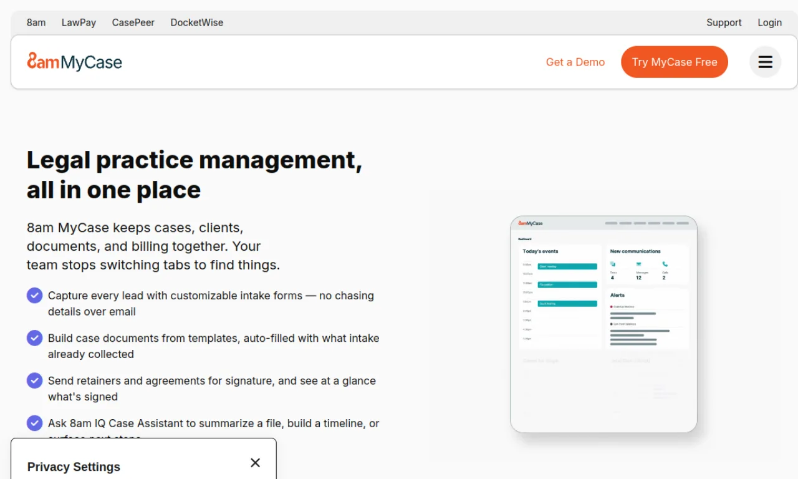The image size is (798, 479).
Task: Click the 'Legal practice management' headline
Action: [195, 175]
